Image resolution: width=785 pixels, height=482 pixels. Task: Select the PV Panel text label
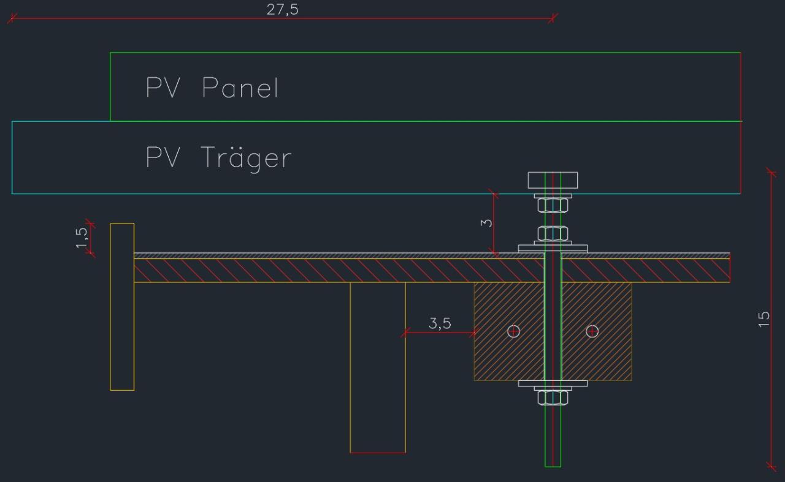tap(212, 88)
